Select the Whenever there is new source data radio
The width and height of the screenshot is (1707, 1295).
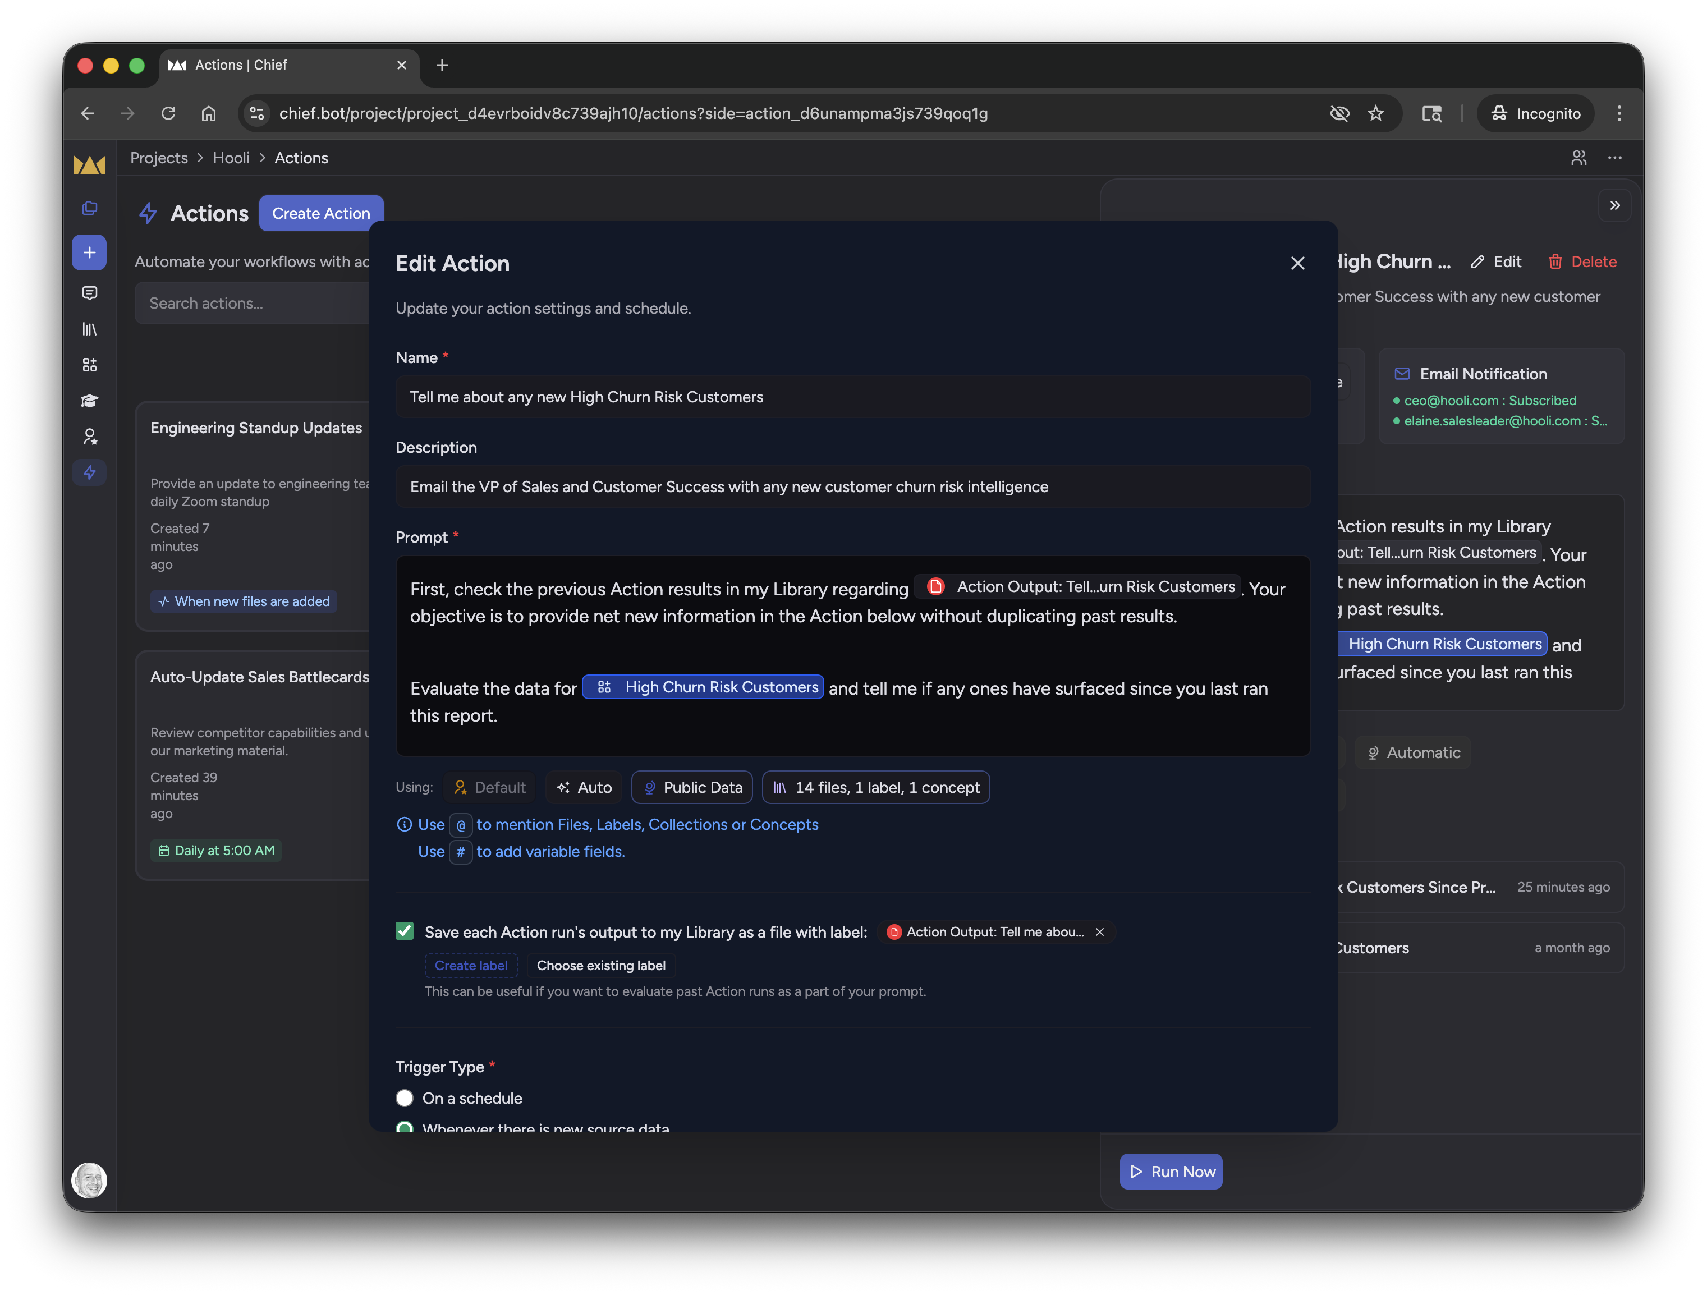point(405,1127)
